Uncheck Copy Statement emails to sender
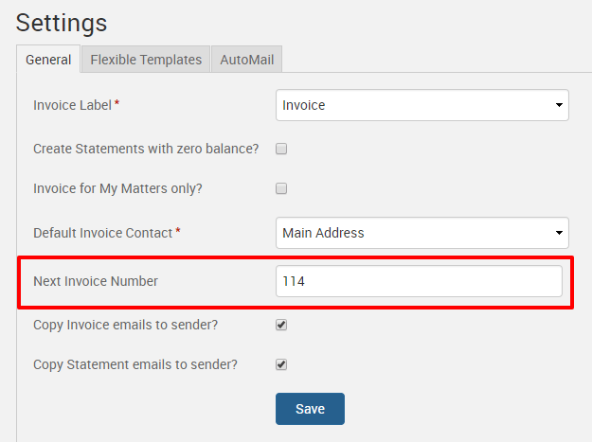 click(281, 364)
